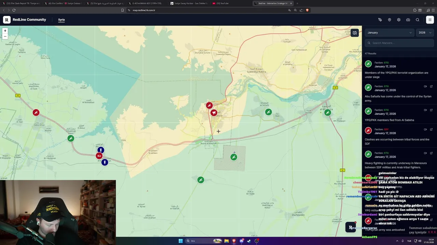Click the browser address bar URL
437x245 pixels.
(144, 10)
